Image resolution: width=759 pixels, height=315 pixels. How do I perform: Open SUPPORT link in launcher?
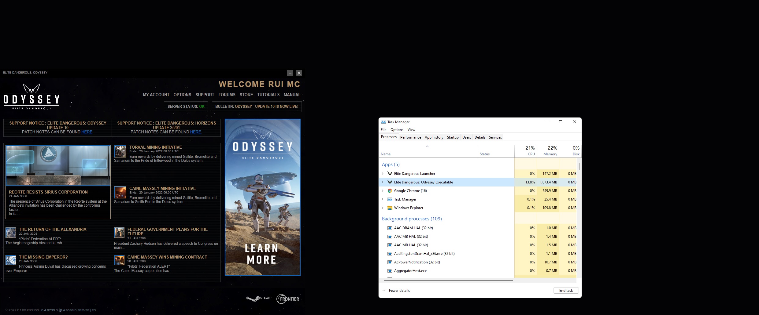(x=205, y=95)
